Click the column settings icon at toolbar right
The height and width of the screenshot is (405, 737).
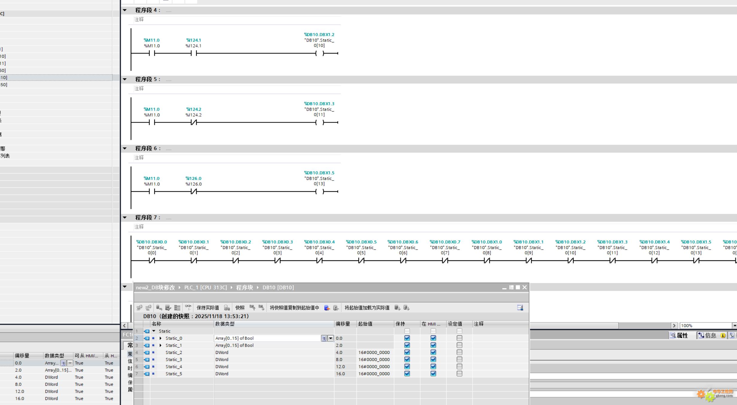coord(520,308)
